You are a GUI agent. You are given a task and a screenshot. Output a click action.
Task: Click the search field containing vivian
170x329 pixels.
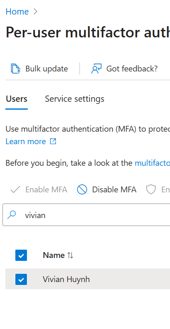(86, 215)
